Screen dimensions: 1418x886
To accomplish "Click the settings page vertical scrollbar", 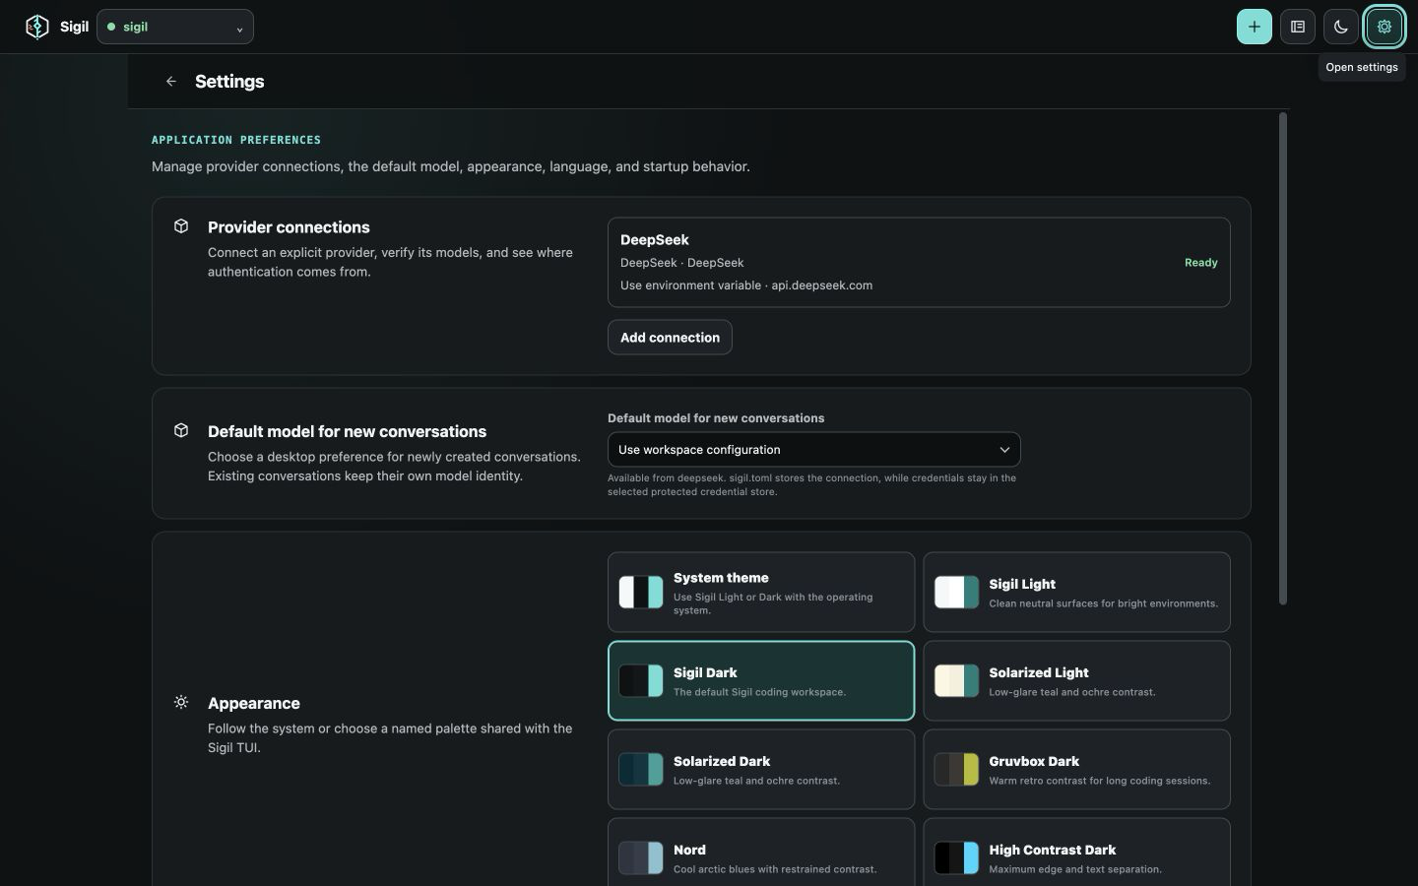I will [1282, 359].
